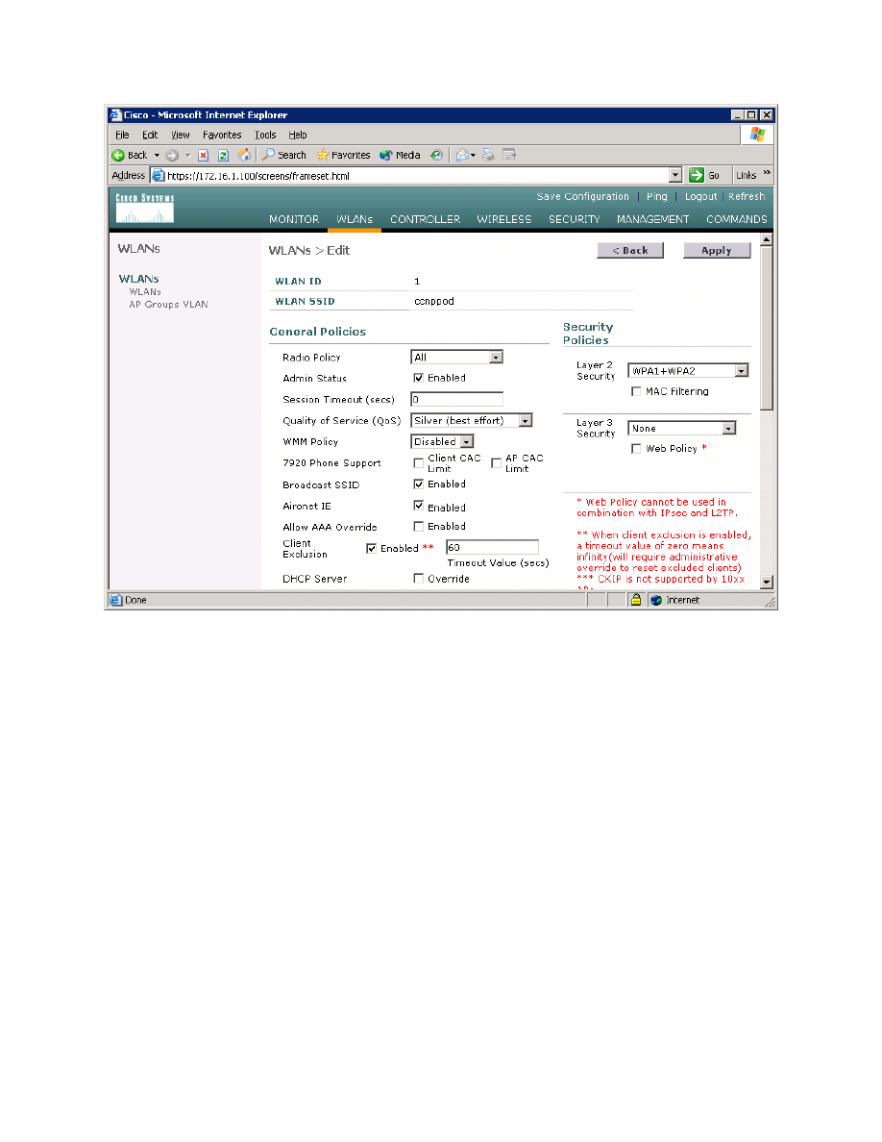Click the IE Back arrow icon
This screenshot has width=882, height=1142.
point(119,155)
